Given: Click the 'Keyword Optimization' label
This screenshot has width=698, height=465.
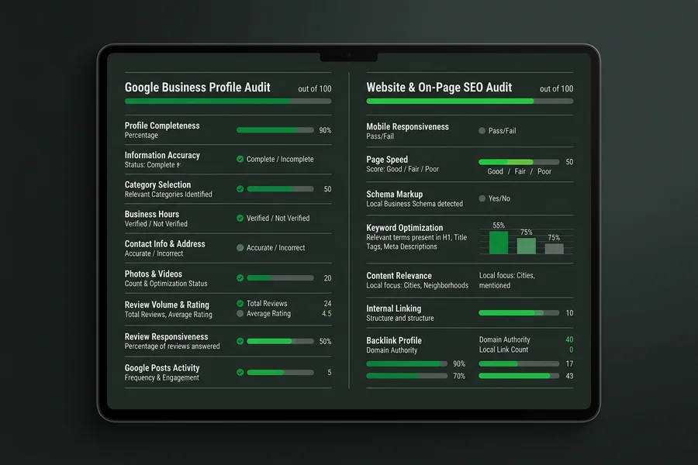Looking at the screenshot, I should pos(405,227).
